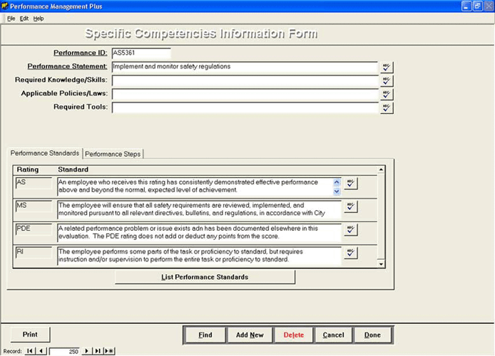Switch to the Performance Steps tab
This screenshot has height=356, width=495.
point(113,154)
